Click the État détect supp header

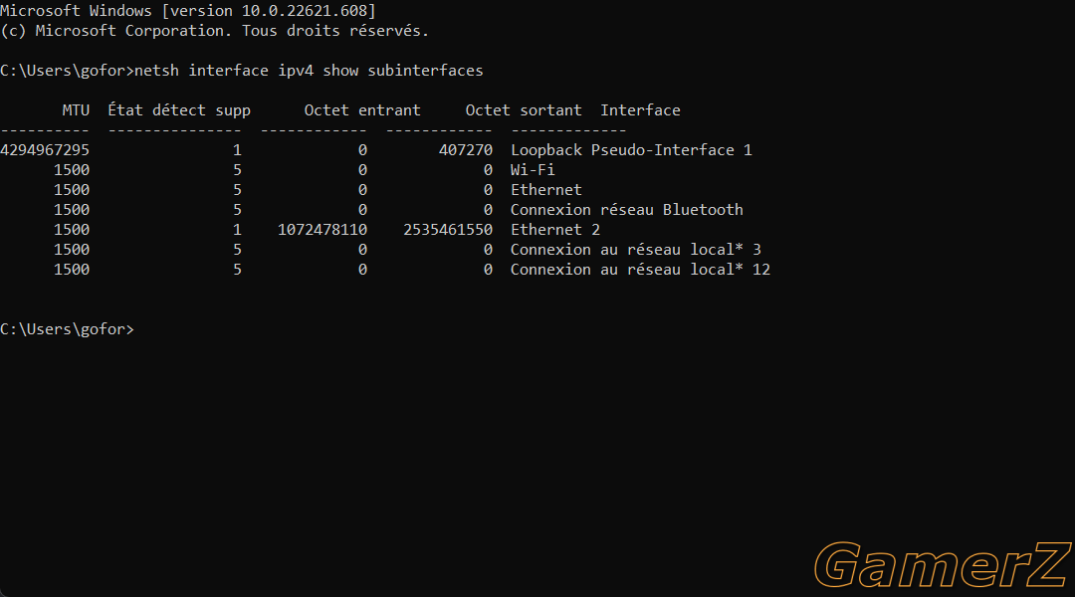coord(179,110)
